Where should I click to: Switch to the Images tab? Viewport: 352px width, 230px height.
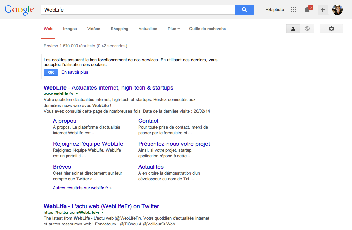coord(70,29)
